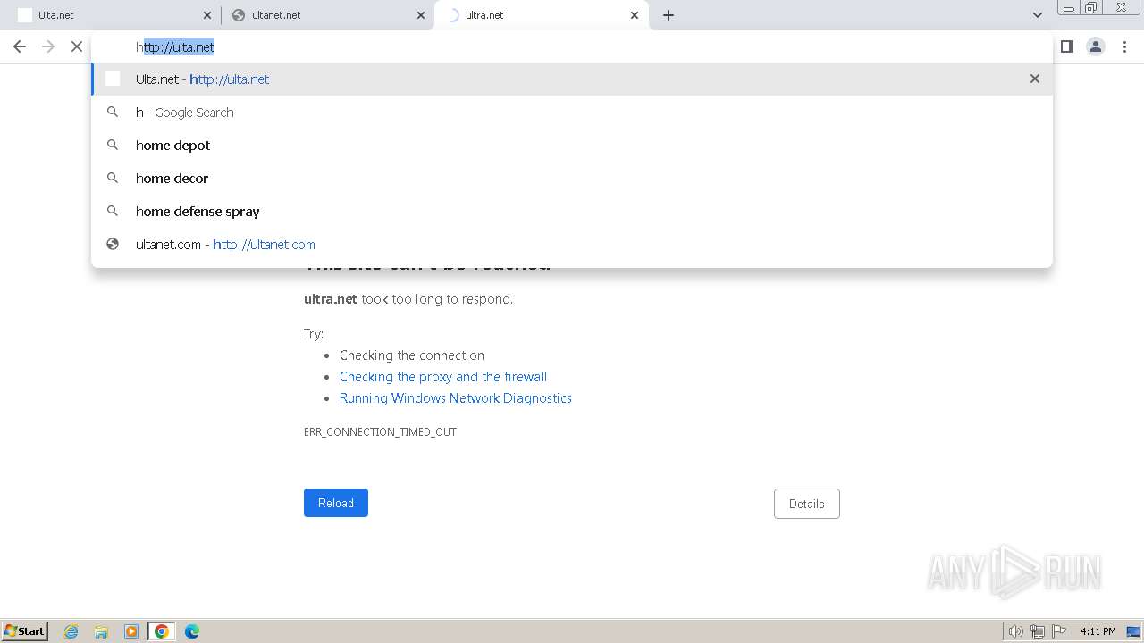
Task: Click the Show desktop tray icon
Action: click(x=1133, y=631)
